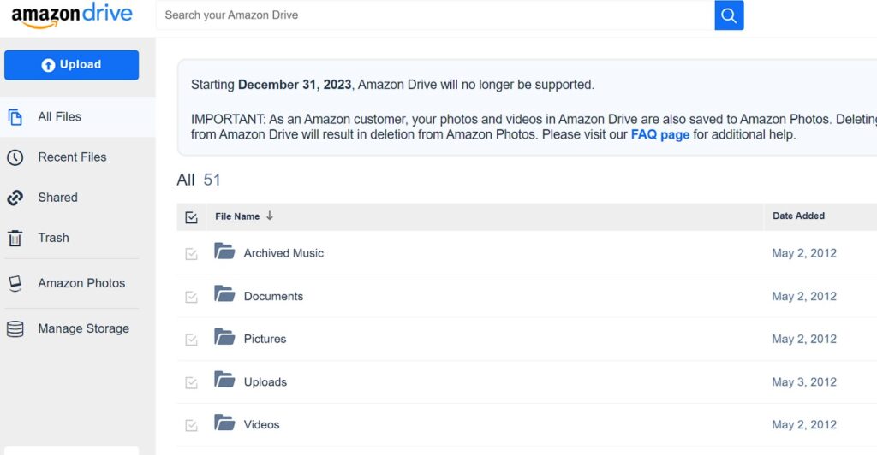The height and width of the screenshot is (455, 877).
Task: Click the Amazon Photos sidebar icon
Action: [15, 284]
